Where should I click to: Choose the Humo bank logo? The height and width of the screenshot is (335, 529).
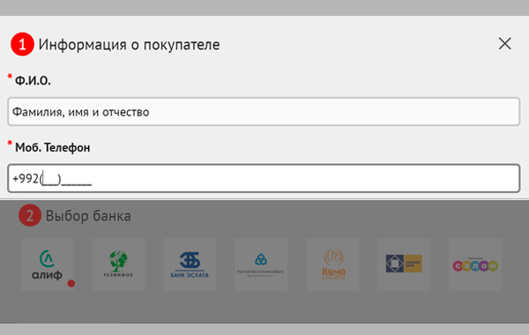point(332,264)
